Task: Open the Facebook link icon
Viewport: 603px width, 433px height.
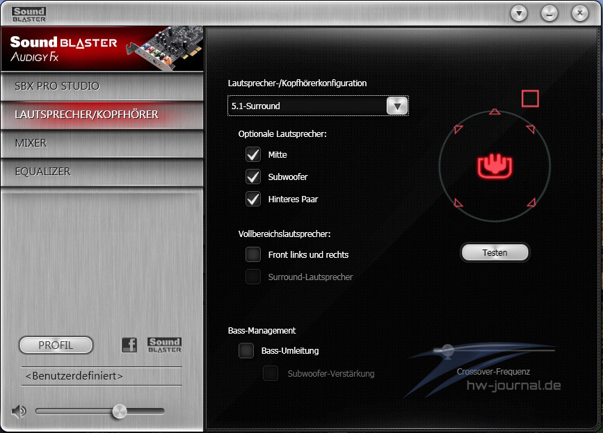Action: click(129, 345)
